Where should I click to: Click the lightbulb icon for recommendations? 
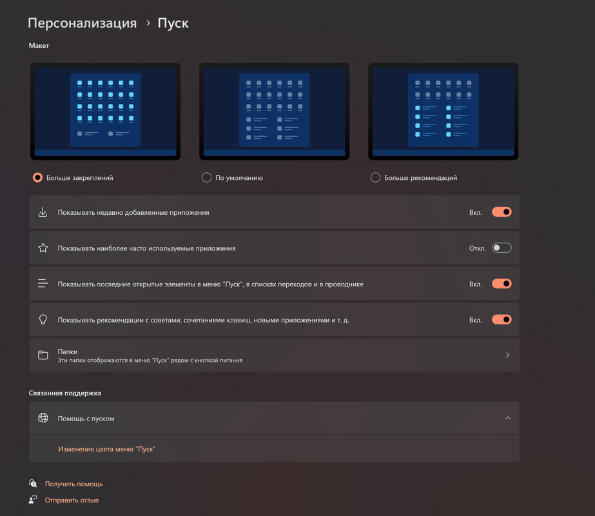click(x=43, y=320)
